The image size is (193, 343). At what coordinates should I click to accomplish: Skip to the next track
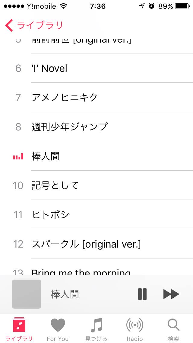click(x=171, y=294)
